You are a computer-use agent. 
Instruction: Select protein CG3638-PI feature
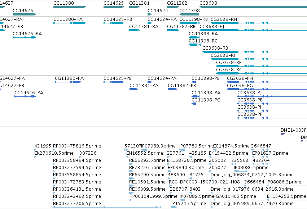click(272, 111)
